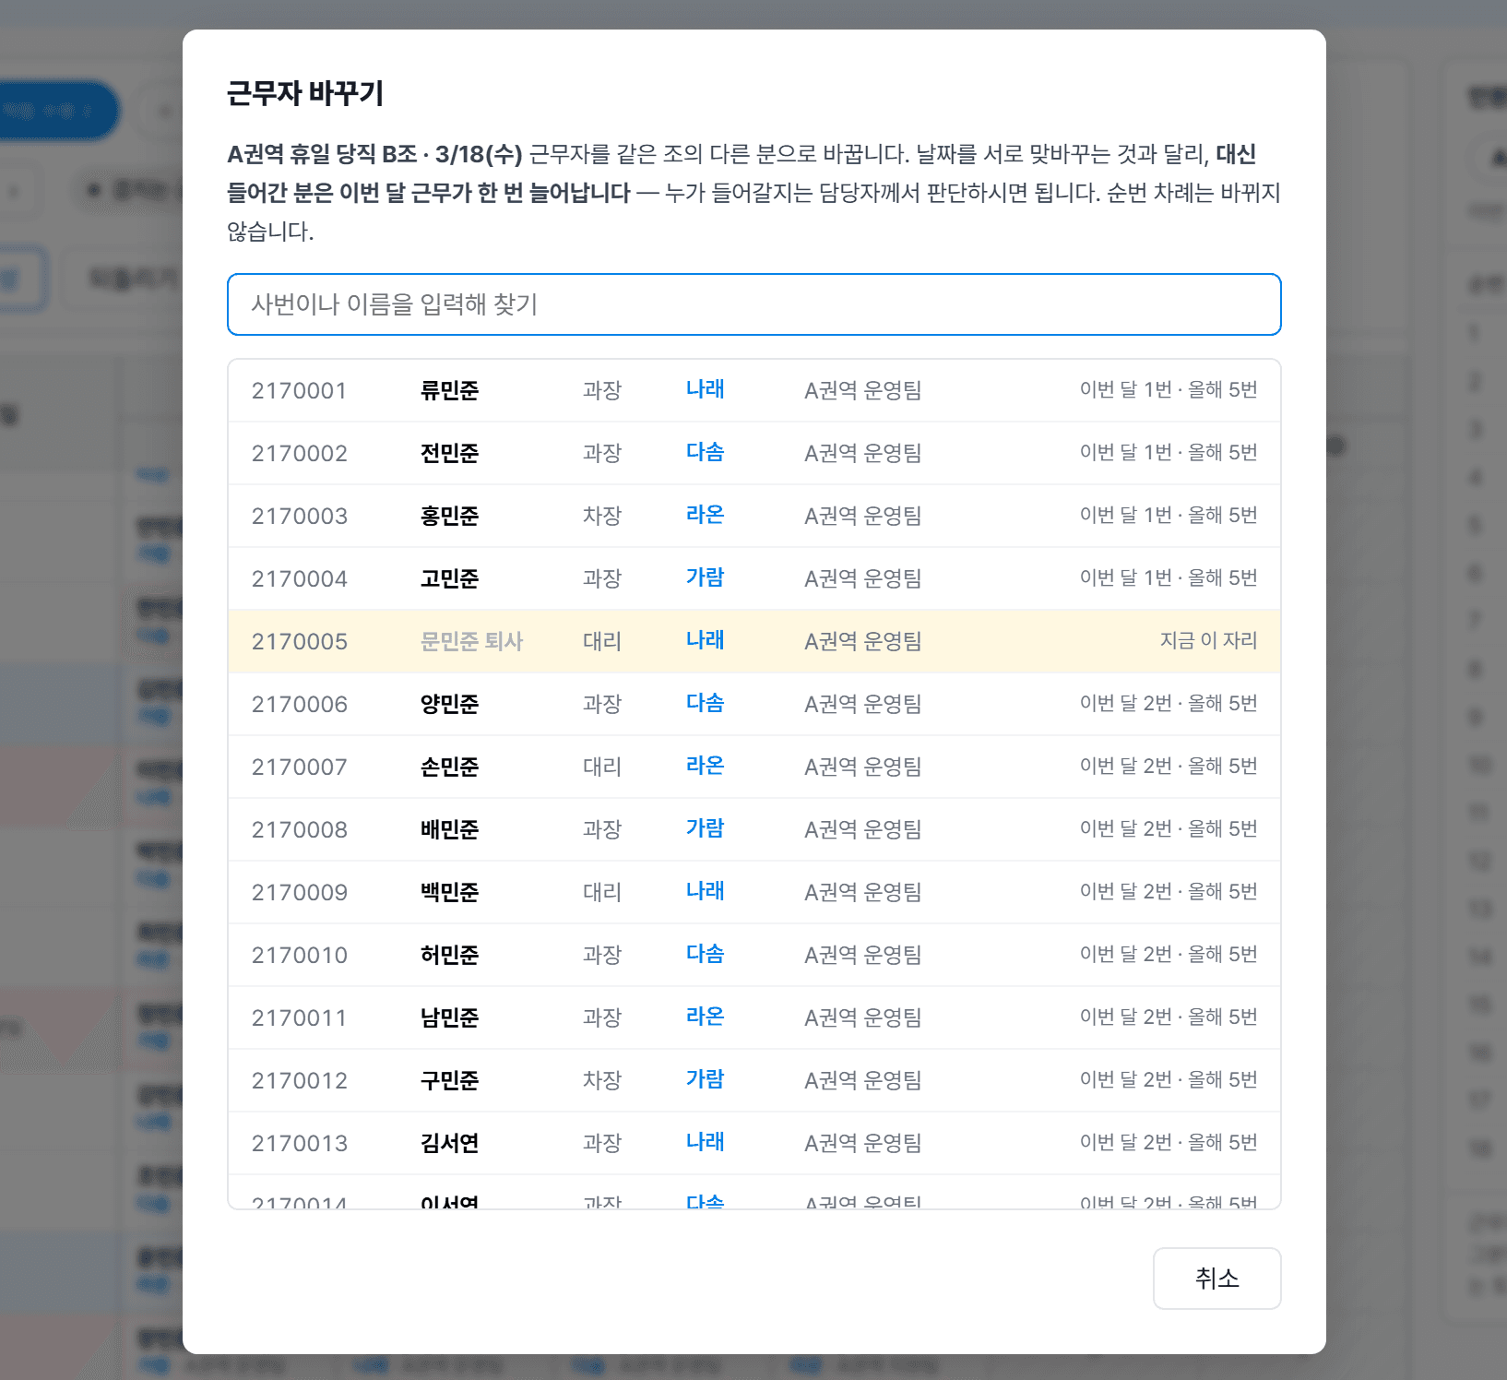Pick 홍민준 차장 as the replacement
The image size is (1507, 1380).
point(754,516)
